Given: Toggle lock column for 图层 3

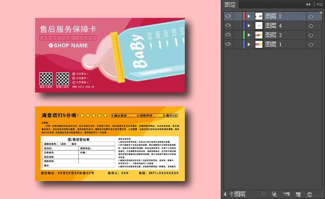Looking at the screenshot, I should 237,35.
